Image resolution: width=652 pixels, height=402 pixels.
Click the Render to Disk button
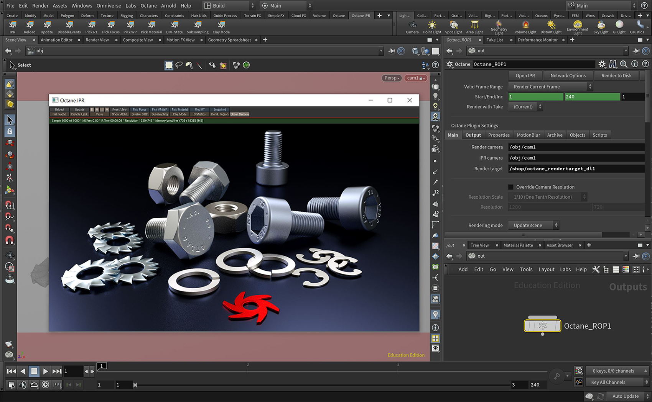click(617, 75)
